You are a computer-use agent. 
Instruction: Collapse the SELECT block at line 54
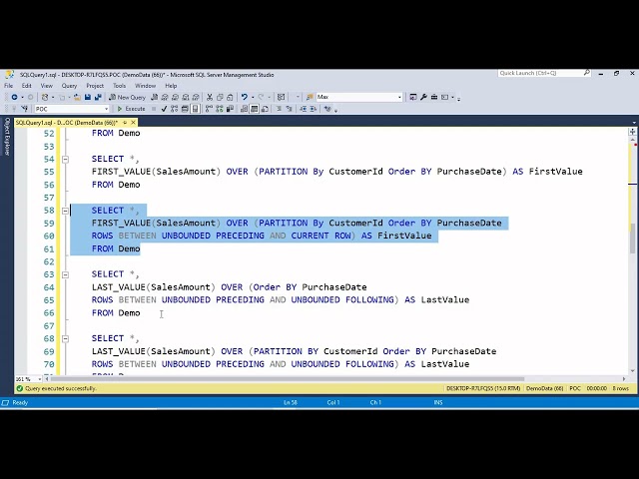click(x=65, y=160)
